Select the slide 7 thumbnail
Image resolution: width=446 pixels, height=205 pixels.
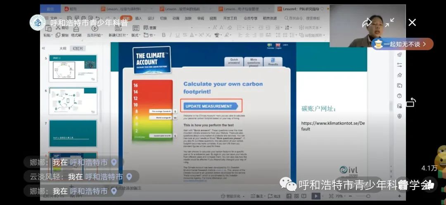click(73, 133)
